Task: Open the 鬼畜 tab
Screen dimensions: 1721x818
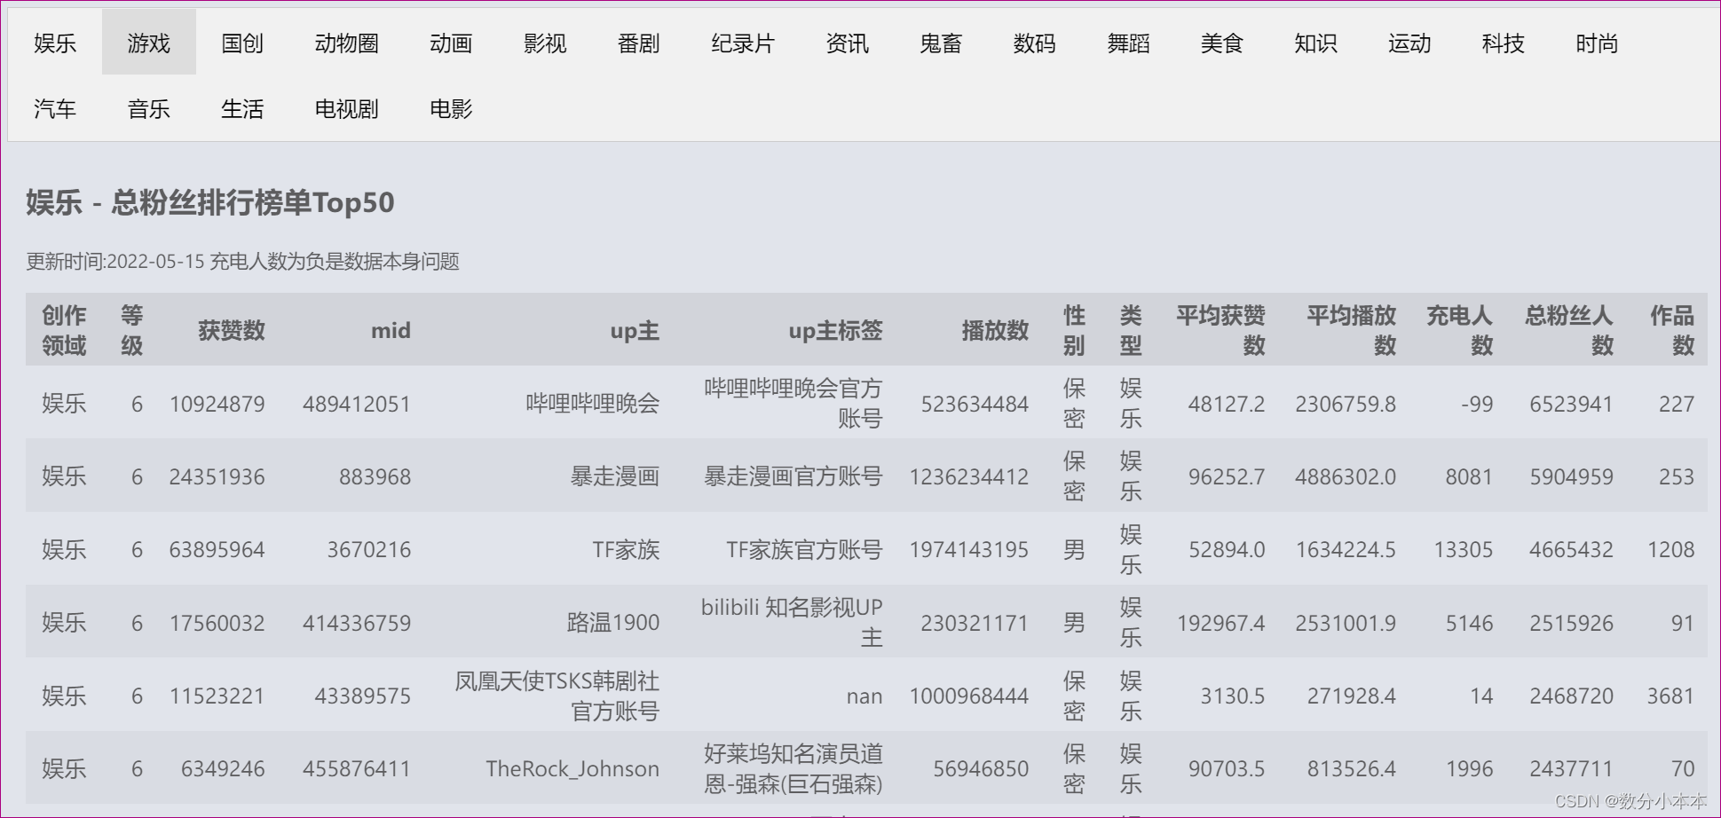Action: point(941,43)
